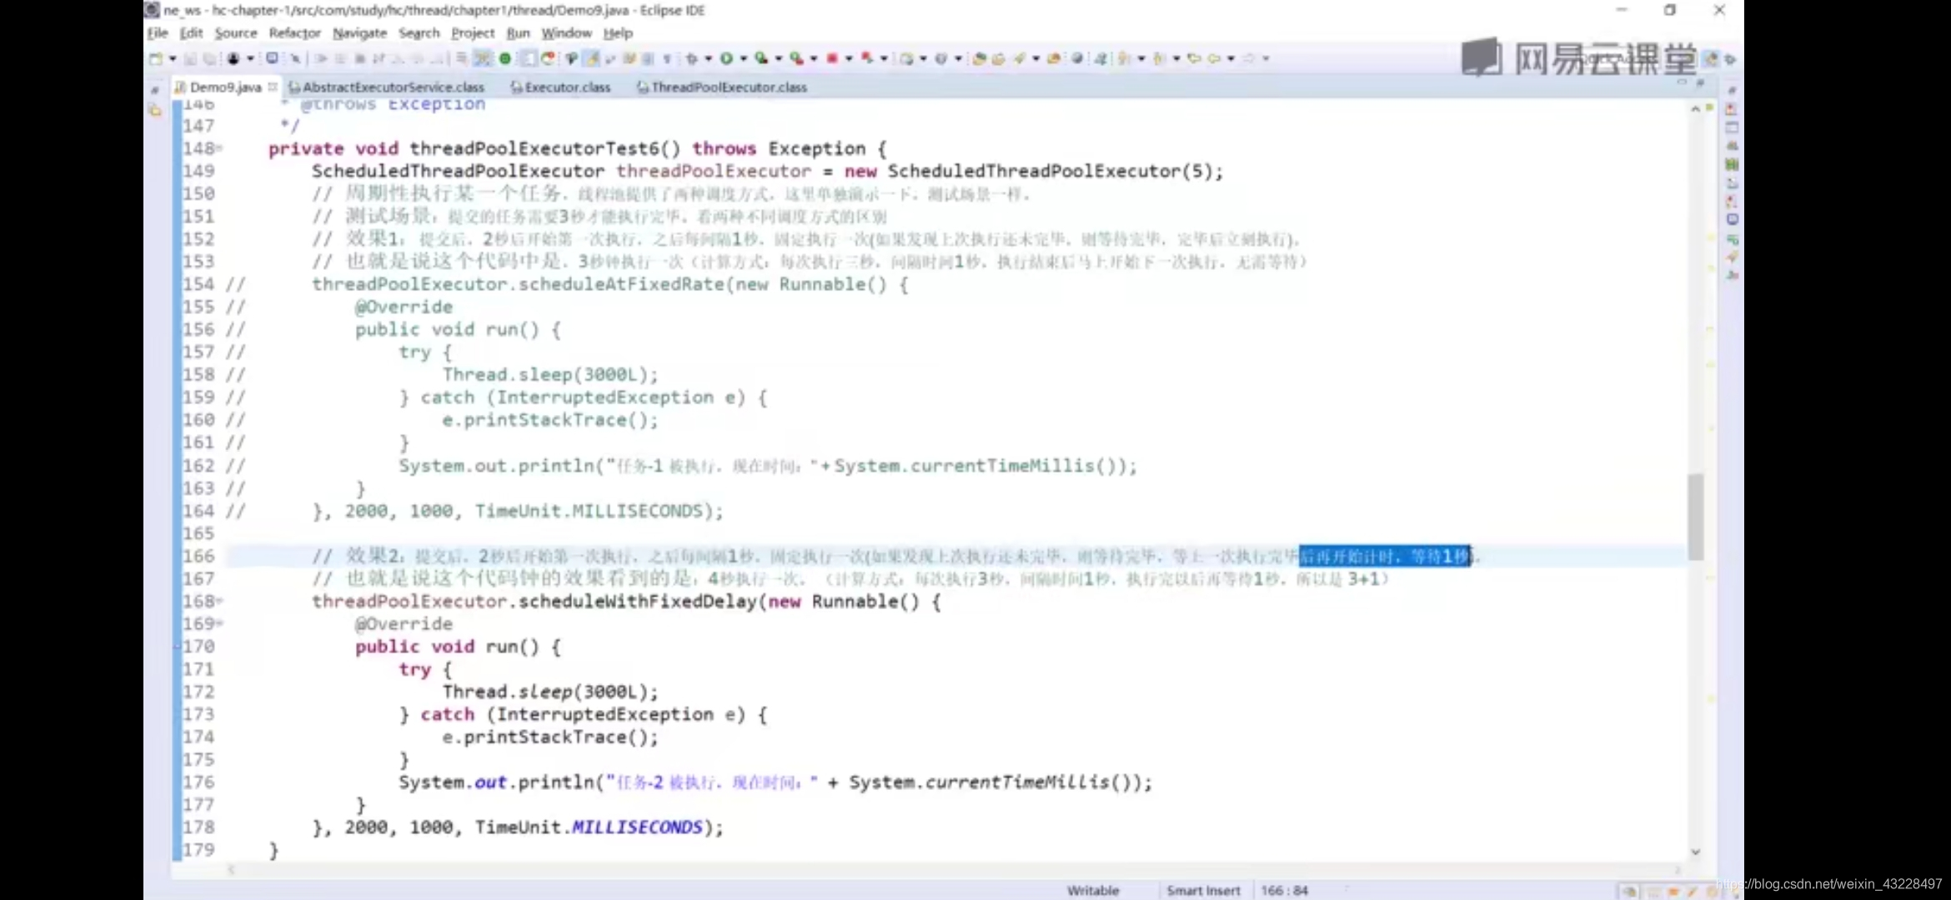Click the Open Console monitor icon
Image resolution: width=1951 pixels, height=900 pixels.
[272, 58]
